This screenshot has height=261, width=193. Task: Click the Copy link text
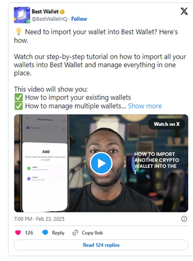tap(92, 233)
